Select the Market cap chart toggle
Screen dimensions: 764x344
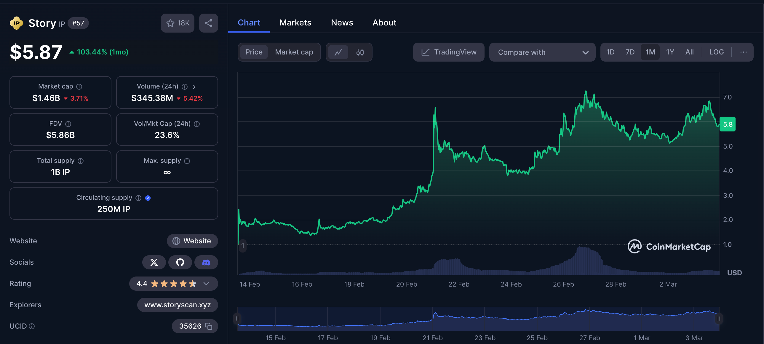[x=294, y=52]
